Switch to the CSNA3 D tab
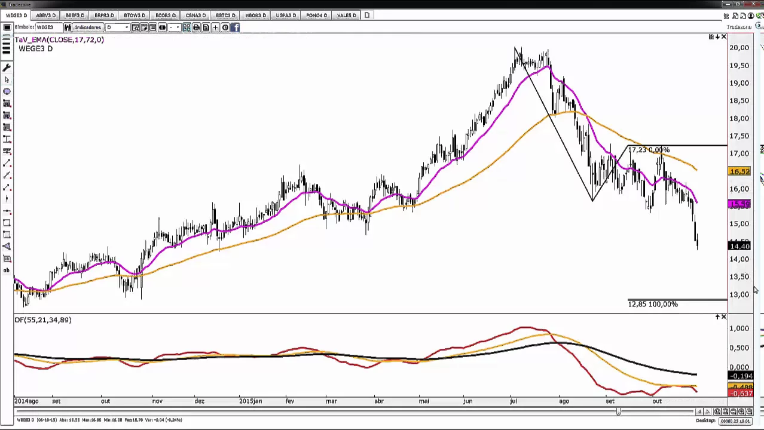The width and height of the screenshot is (764, 430). tap(195, 15)
